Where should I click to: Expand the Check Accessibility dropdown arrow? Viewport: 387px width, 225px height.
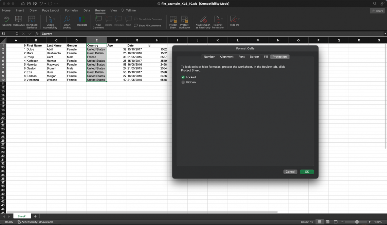pos(54,19)
